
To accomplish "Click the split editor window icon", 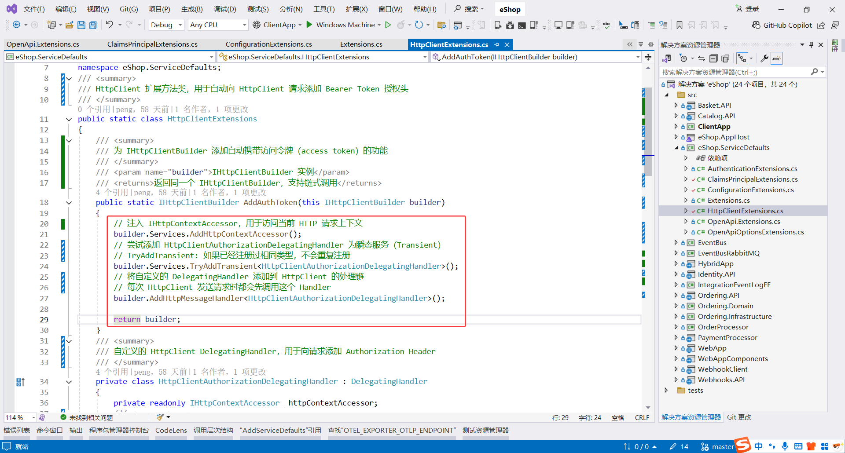I will (x=648, y=57).
